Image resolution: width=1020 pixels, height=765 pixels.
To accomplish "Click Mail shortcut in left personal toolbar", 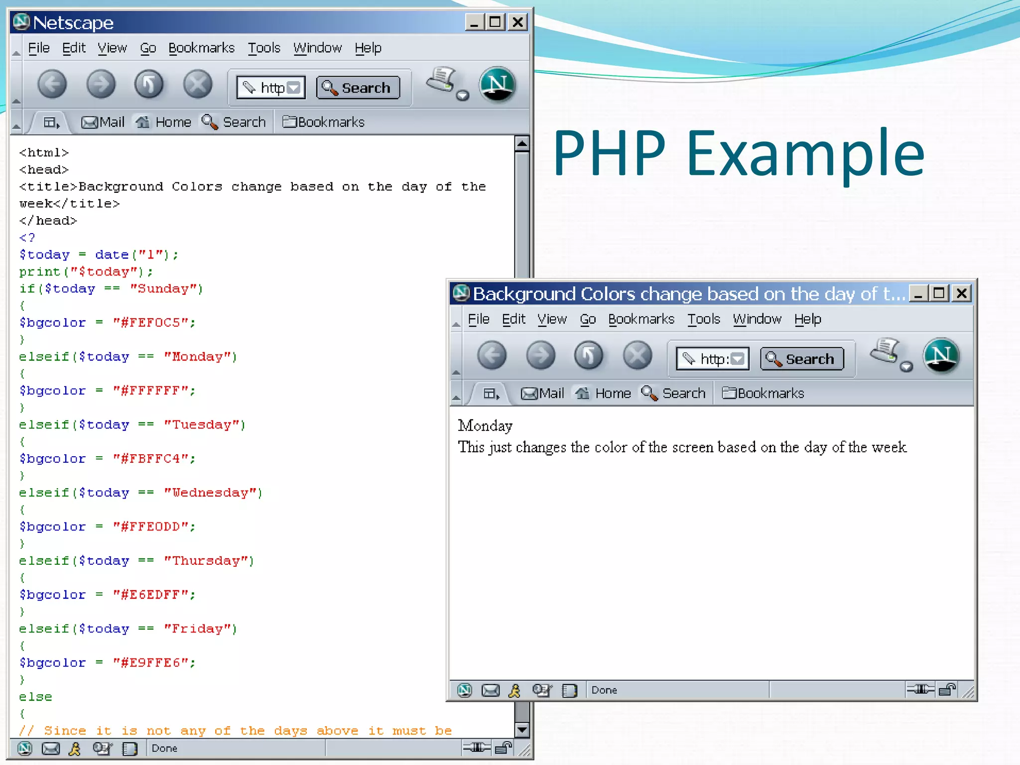I will click(103, 122).
